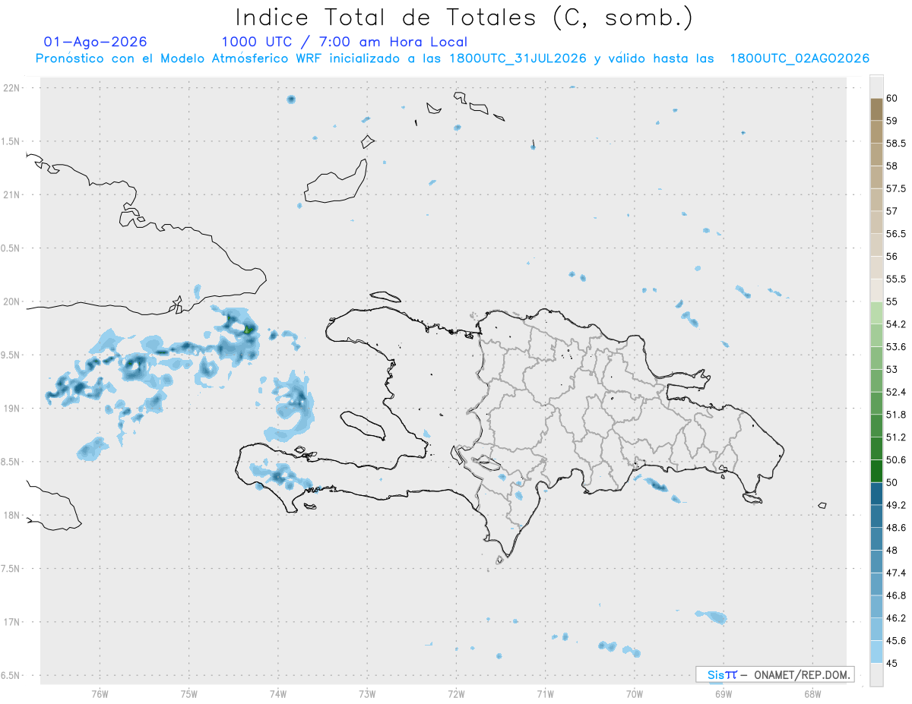Click the colorbar label "60"
The height and width of the screenshot is (704, 912).
tap(892, 98)
